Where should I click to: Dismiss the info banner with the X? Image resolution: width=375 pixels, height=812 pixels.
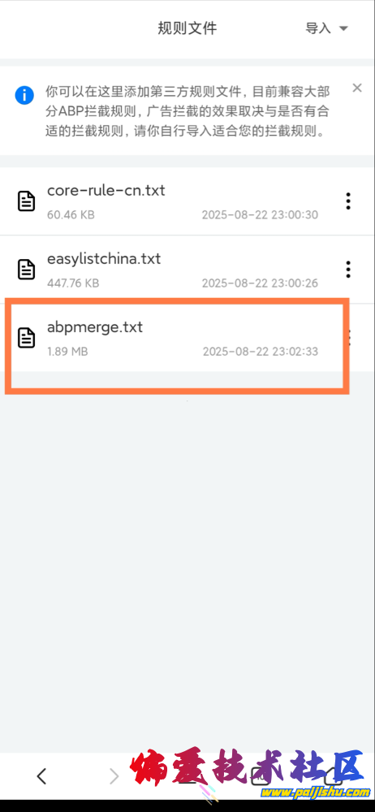point(357,88)
